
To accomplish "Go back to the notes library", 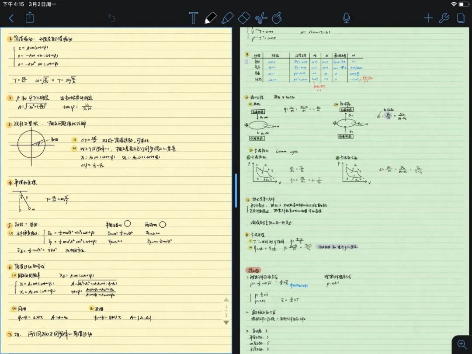I will point(11,18).
